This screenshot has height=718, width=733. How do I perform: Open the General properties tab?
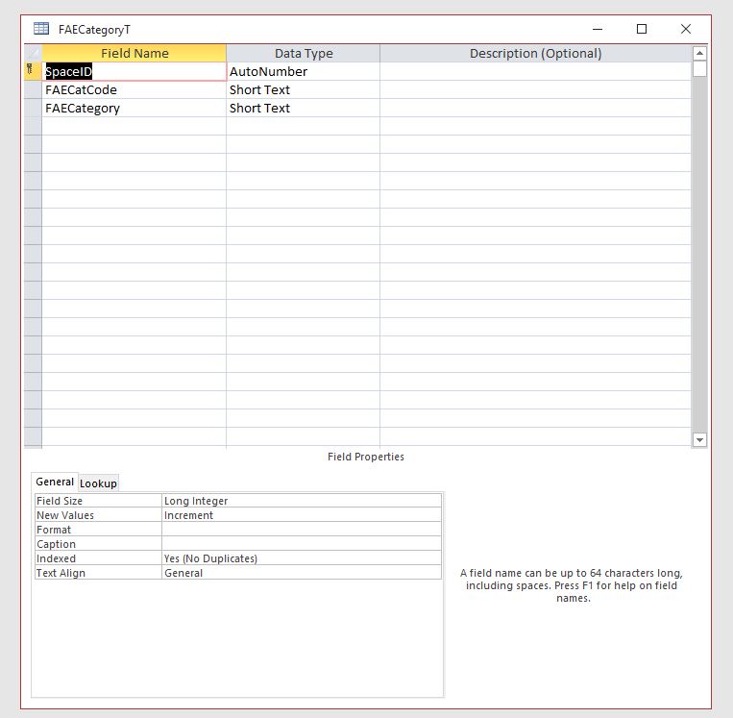[x=55, y=482]
